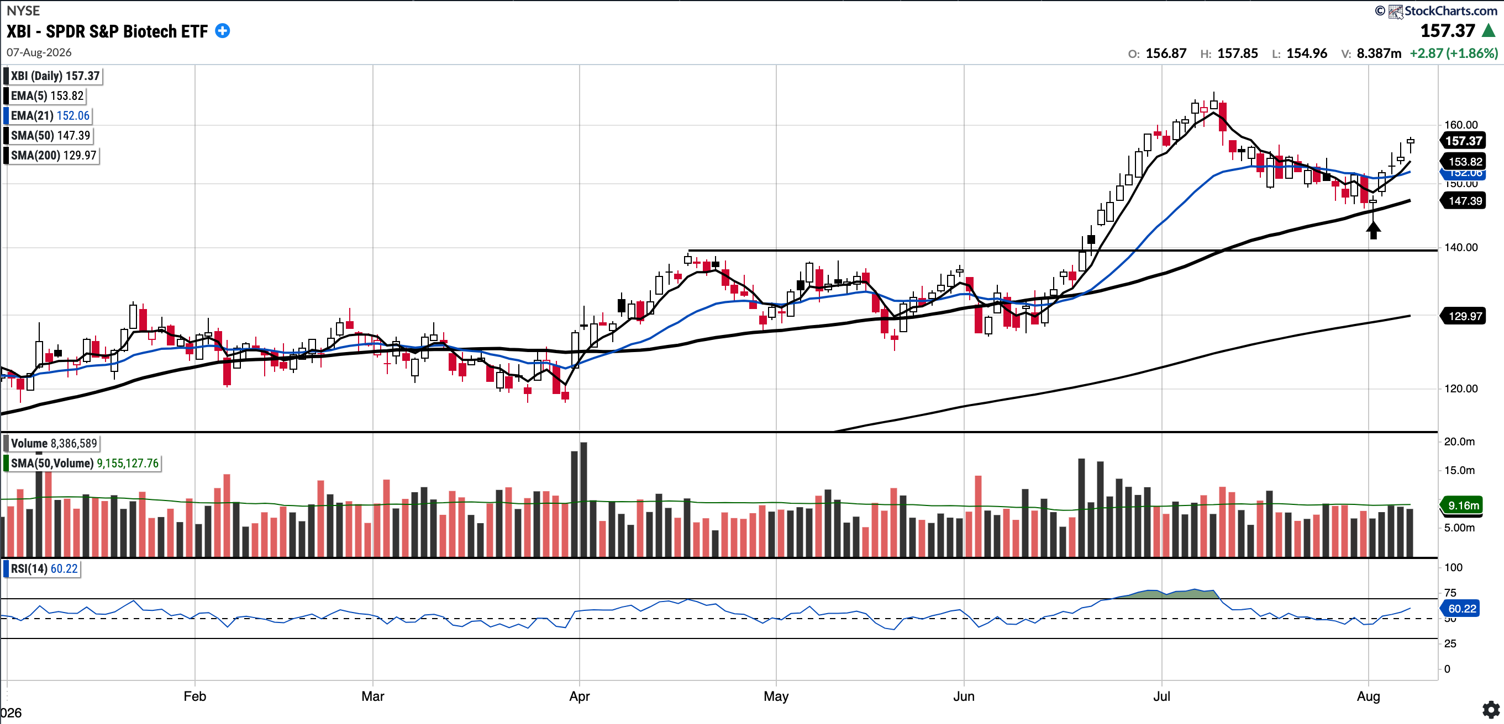Viewport: 1504px width, 724px height.
Task: Click the NYSE exchange label
Action: pyautogui.click(x=23, y=10)
